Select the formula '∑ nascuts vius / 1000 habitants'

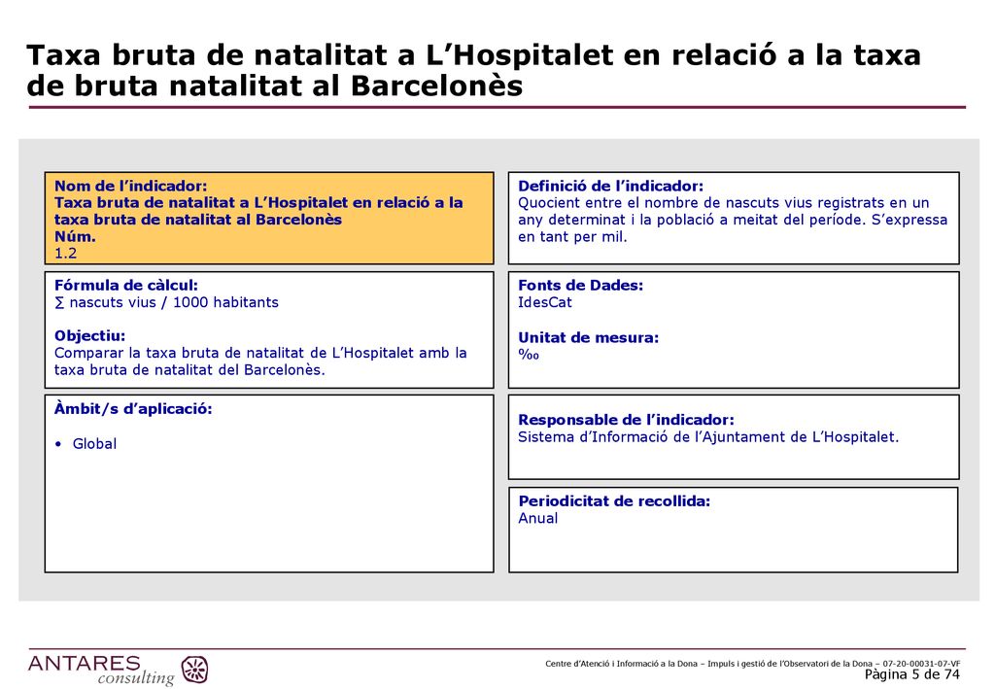coord(166,302)
